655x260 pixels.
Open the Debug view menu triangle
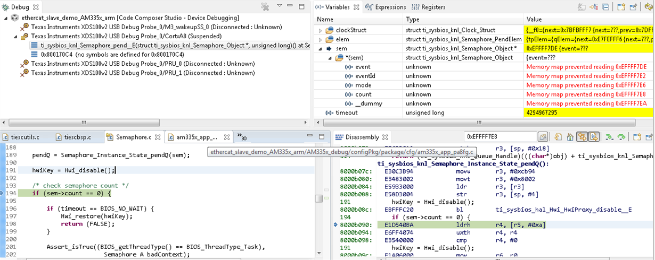coord(280,6)
